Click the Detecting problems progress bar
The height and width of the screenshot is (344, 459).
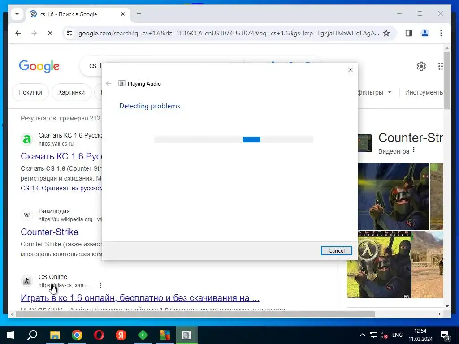coord(234,140)
